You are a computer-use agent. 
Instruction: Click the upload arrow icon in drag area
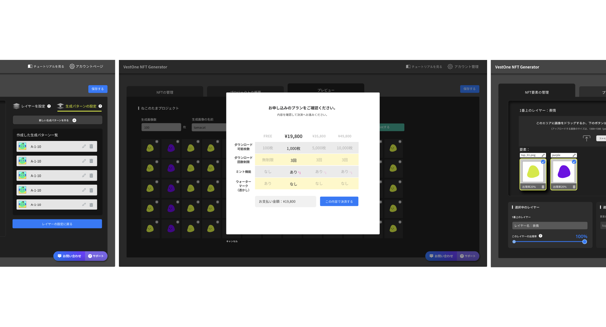(x=586, y=138)
